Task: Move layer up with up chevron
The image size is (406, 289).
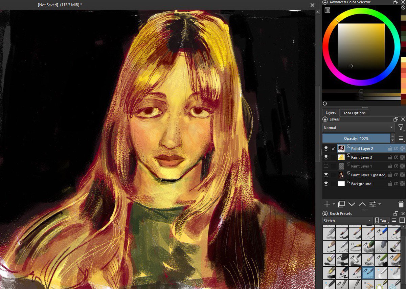Action: [x=362, y=204]
